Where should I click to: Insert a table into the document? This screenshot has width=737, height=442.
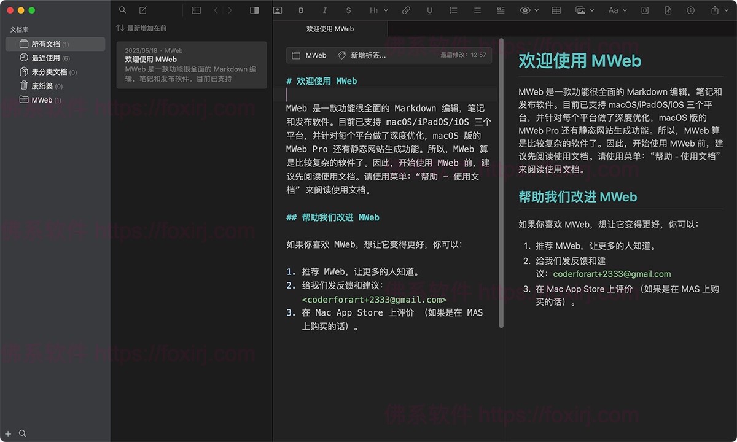click(556, 10)
